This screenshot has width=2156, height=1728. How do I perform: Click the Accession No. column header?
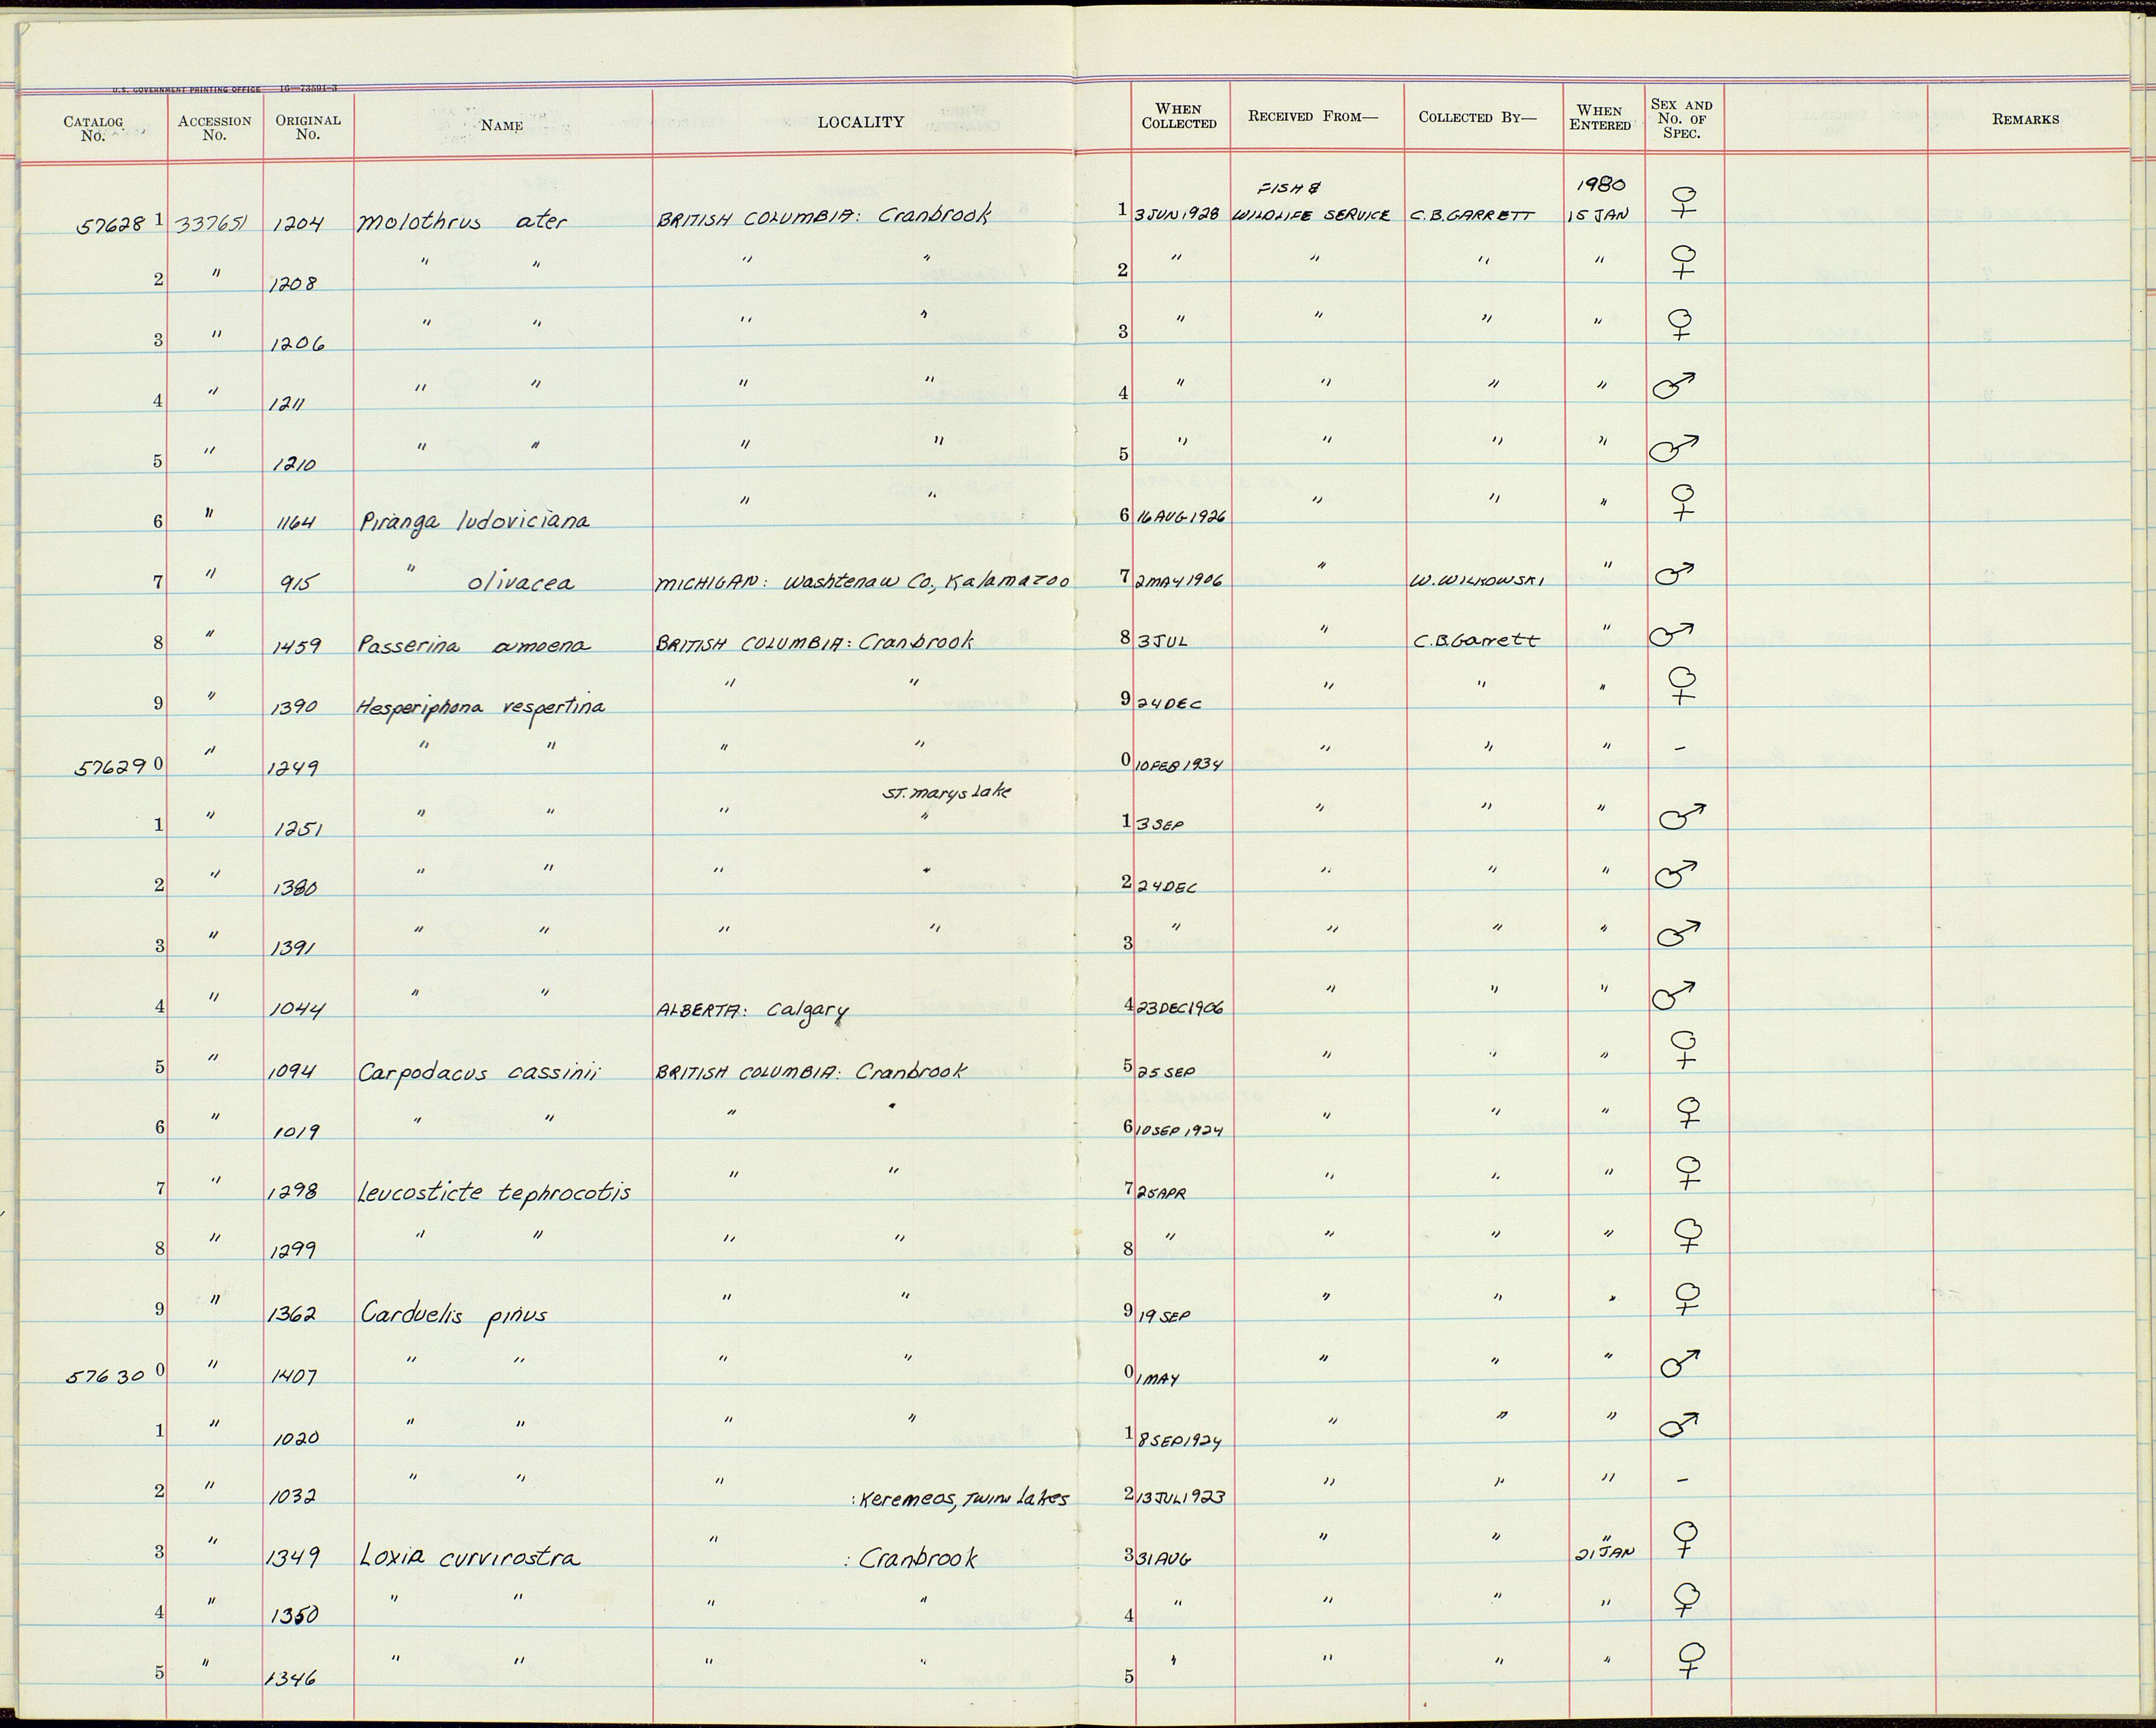pyautogui.click(x=214, y=128)
